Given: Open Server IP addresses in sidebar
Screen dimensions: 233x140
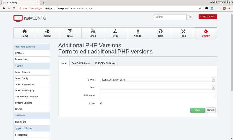Looking at the screenshot, I should click(x=32, y=84).
